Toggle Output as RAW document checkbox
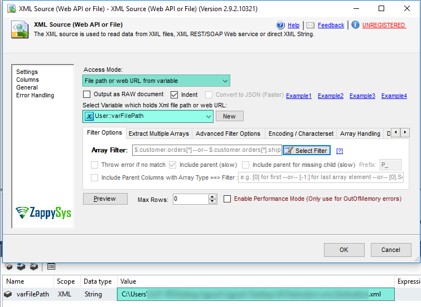 [x=86, y=95]
